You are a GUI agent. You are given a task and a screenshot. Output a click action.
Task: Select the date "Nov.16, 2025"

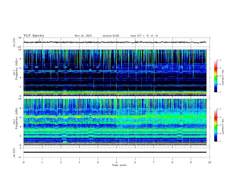(83, 36)
